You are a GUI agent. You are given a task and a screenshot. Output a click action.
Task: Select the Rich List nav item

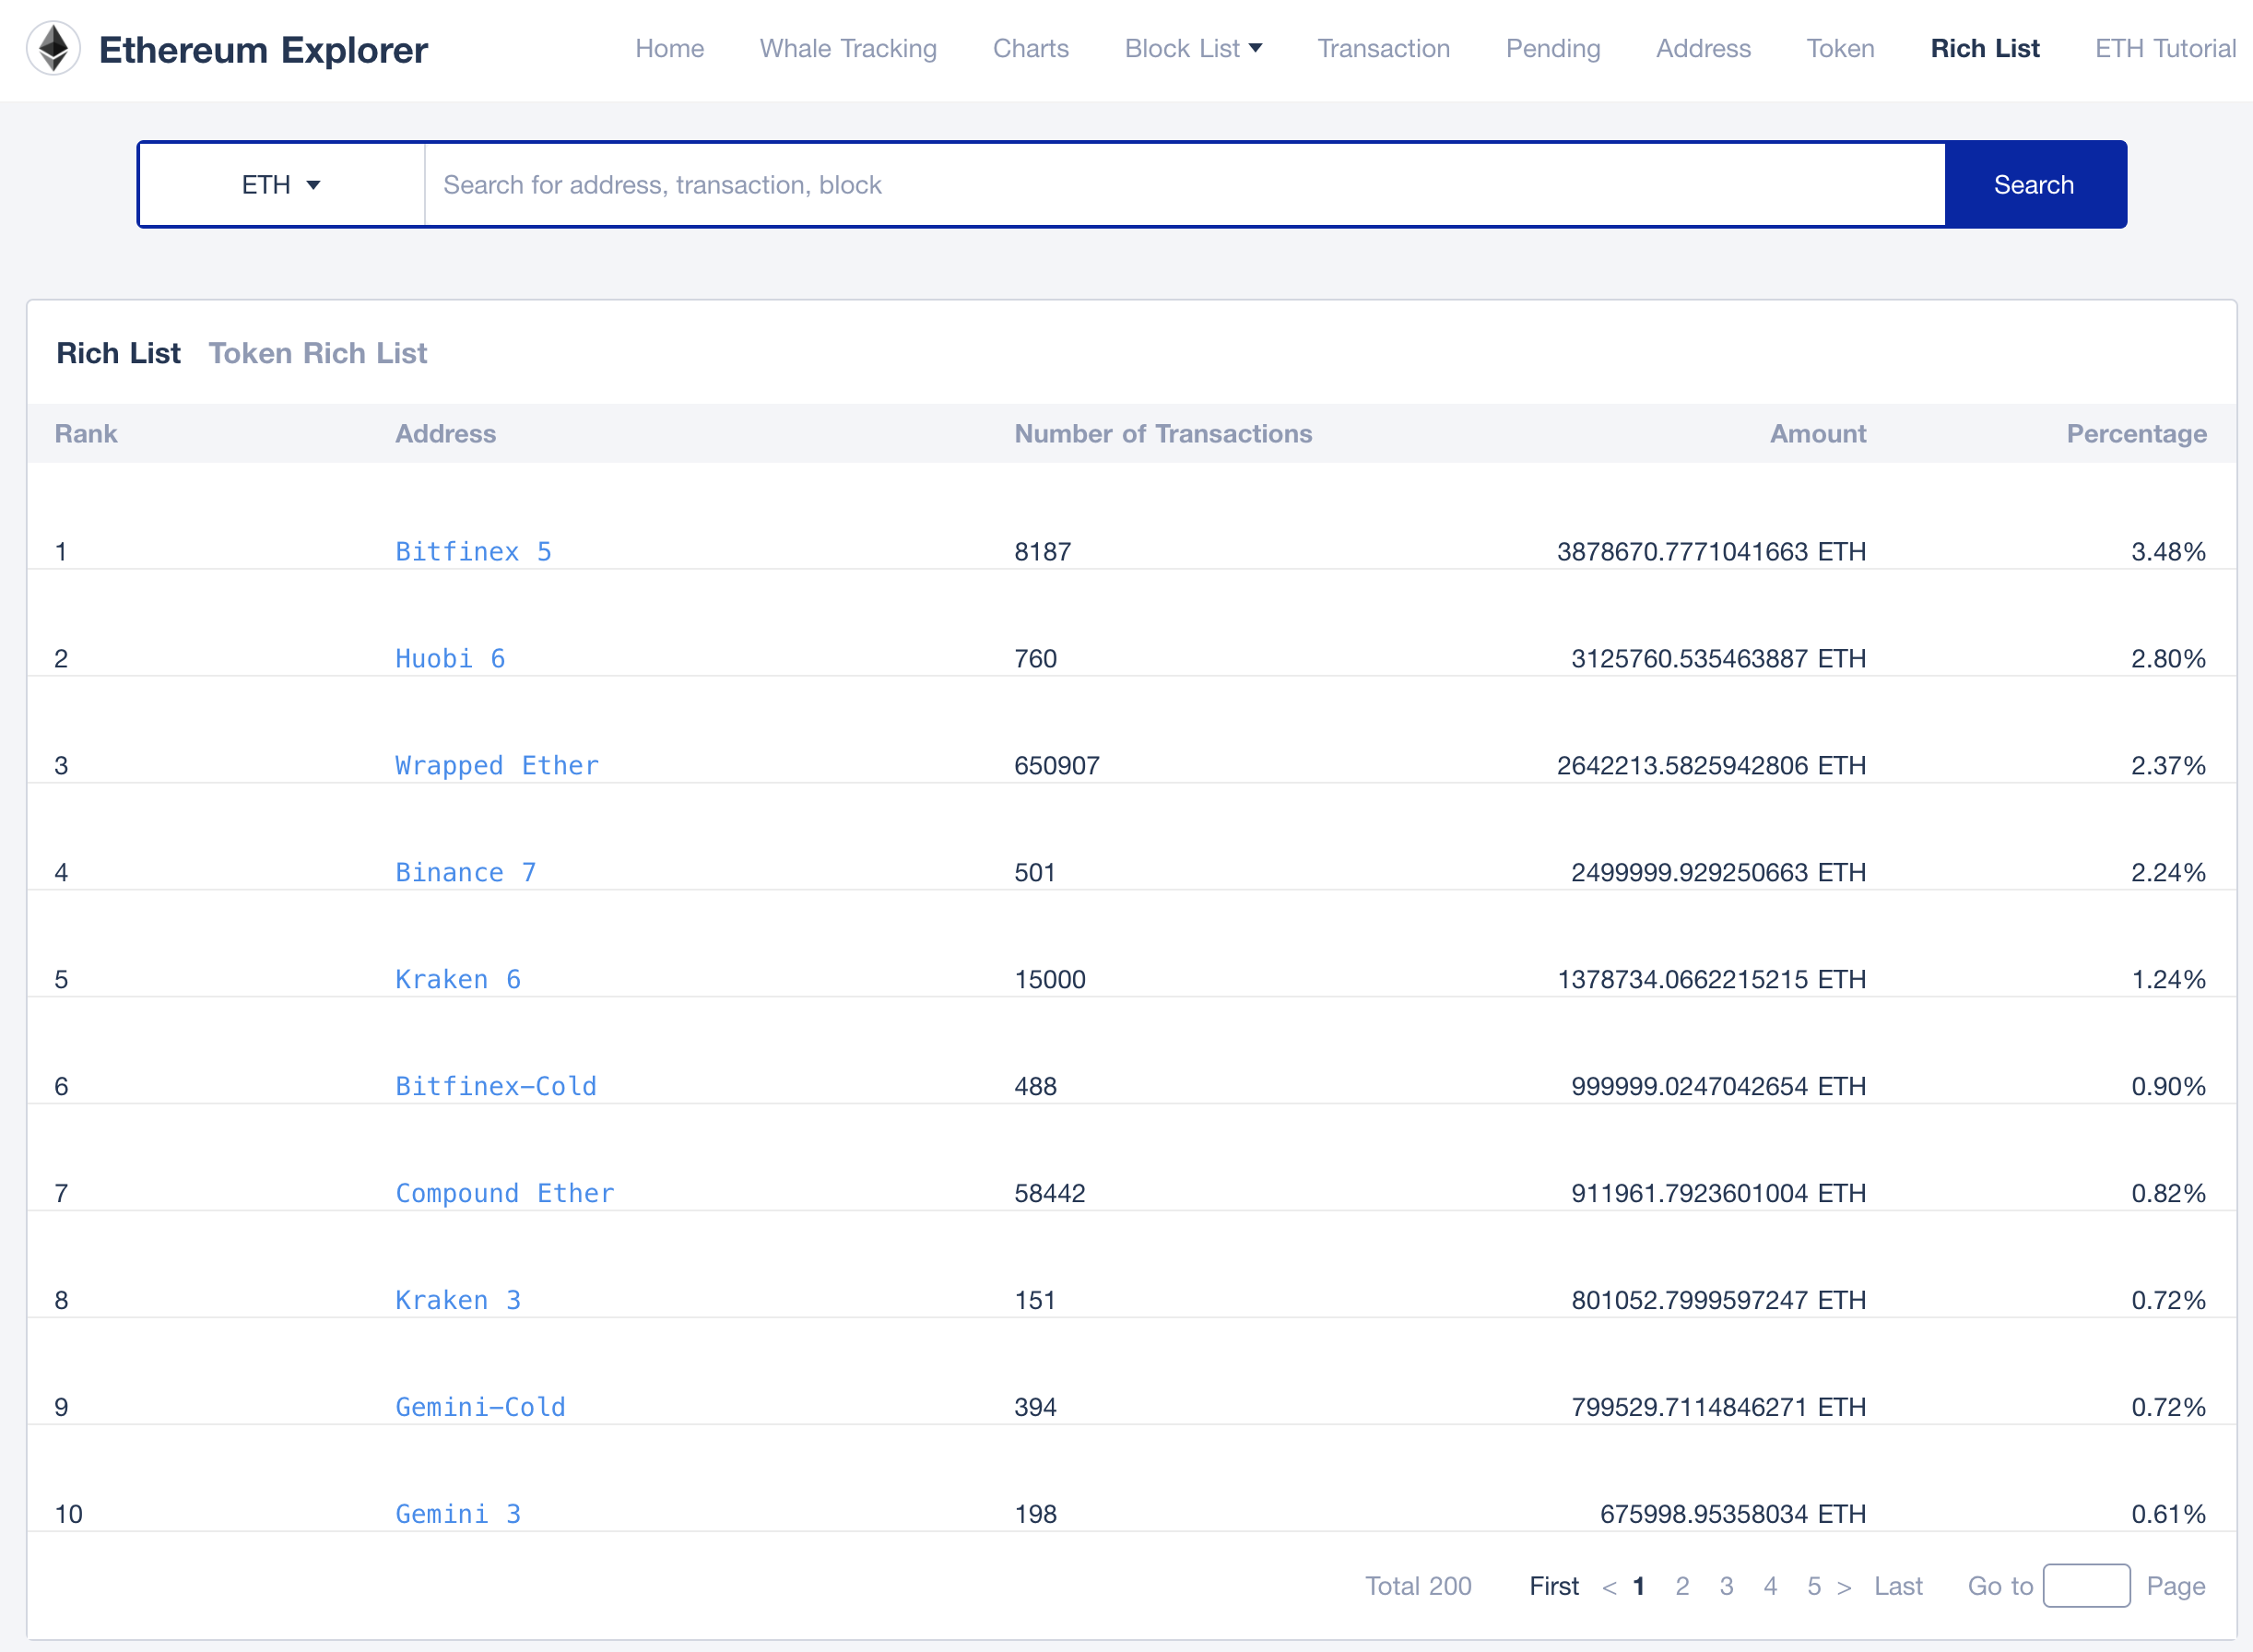(1984, 48)
